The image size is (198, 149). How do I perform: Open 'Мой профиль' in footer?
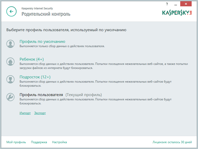click(x=16, y=142)
